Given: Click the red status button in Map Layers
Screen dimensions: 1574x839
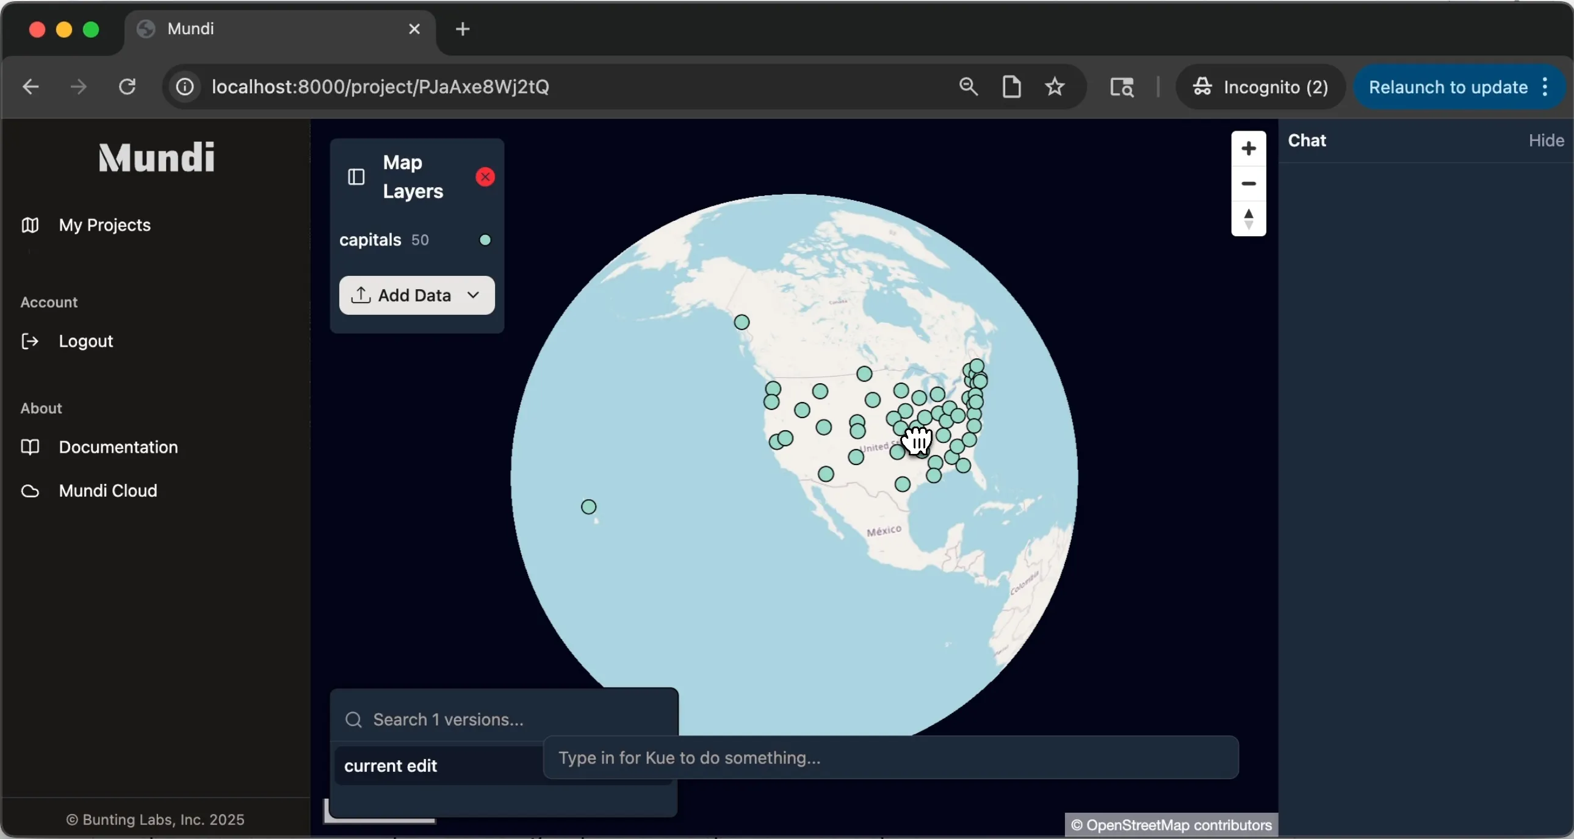Looking at the screenshot, I should 485,176.
